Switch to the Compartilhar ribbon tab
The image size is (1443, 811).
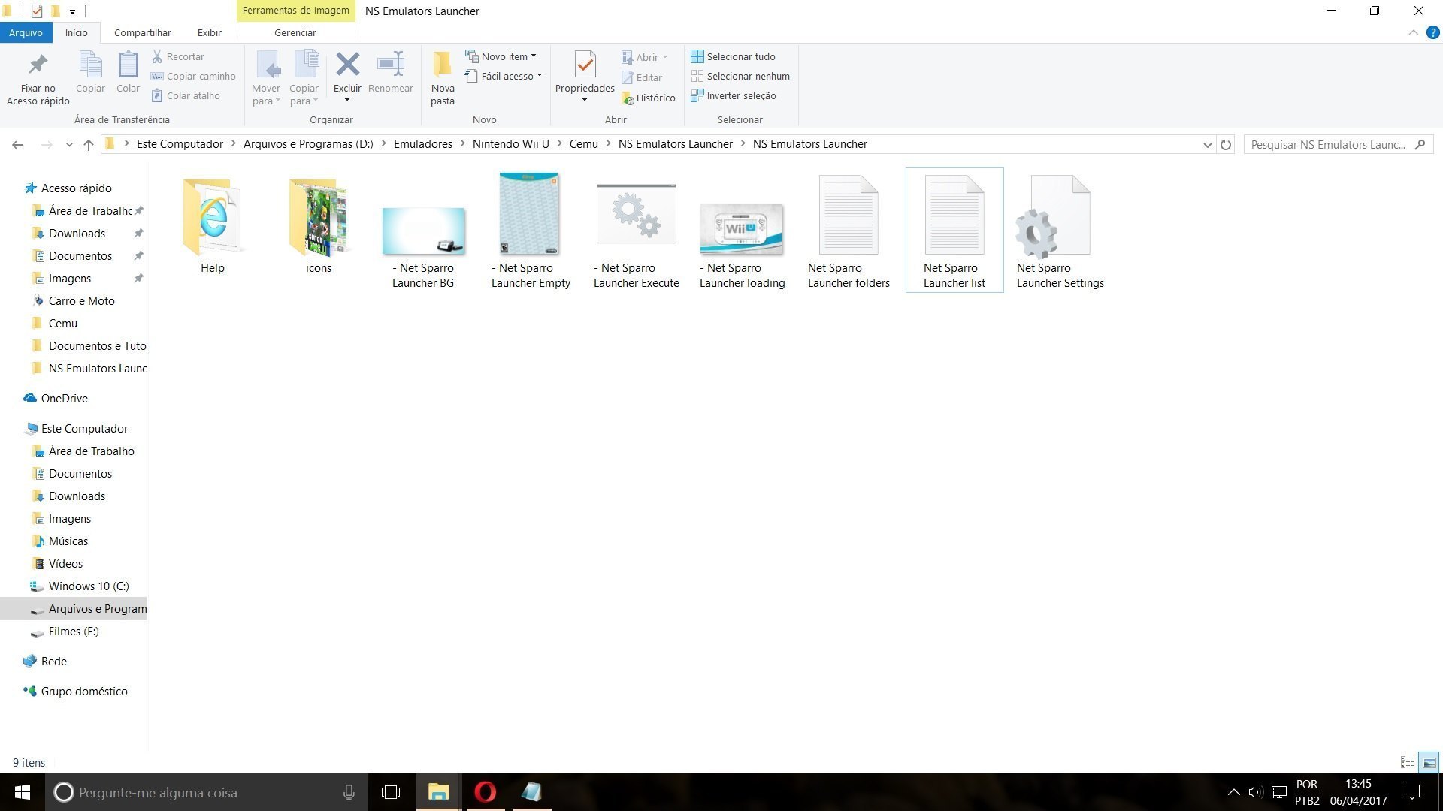[143, 32]
